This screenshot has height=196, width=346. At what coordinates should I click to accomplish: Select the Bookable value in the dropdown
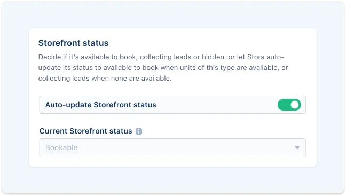coord(61,147)
